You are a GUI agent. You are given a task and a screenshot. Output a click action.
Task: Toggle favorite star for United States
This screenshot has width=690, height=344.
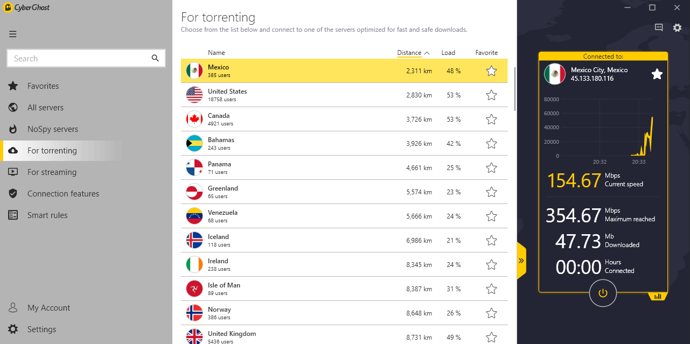pos(491,95)
